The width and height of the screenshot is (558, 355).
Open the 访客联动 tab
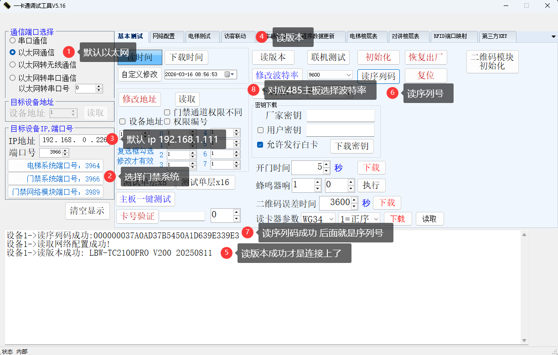coord(238,36)
